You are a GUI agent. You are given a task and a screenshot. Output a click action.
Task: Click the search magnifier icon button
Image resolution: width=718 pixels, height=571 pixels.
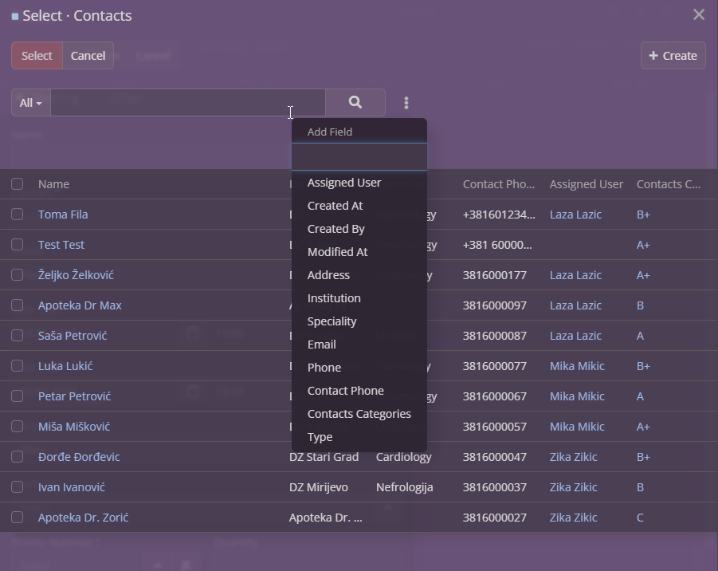pyautogui.click(x=355, y=102)
